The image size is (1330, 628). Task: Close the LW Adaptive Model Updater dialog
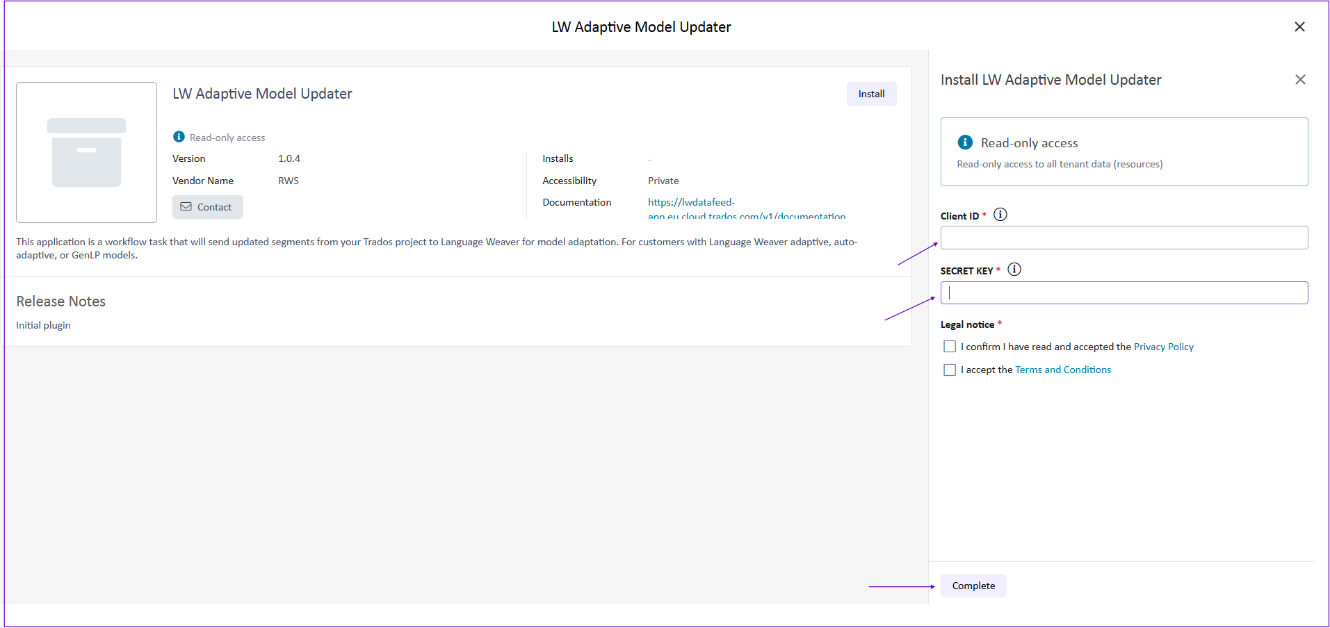pos(1299,27)
